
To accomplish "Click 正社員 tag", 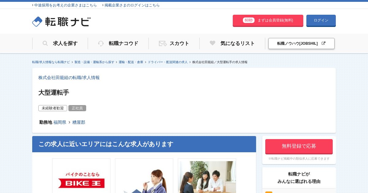I will coord(77,108).
